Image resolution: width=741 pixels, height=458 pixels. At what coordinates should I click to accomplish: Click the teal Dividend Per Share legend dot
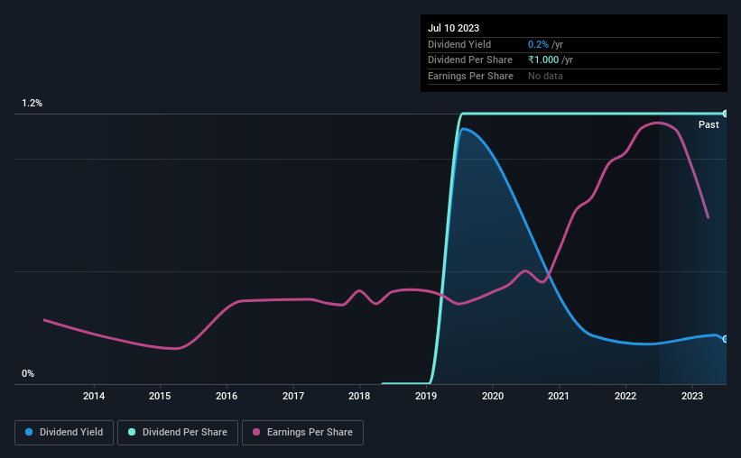point(132,432)
